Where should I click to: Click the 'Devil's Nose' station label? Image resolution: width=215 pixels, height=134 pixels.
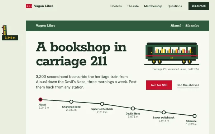coord(133,114)
